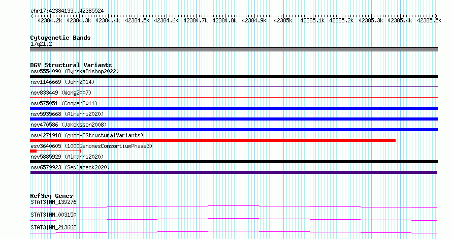Open STAT3|NM_213662 transcript label
The width and height of the screenshot is (452, 239).
tap(53, 227)
